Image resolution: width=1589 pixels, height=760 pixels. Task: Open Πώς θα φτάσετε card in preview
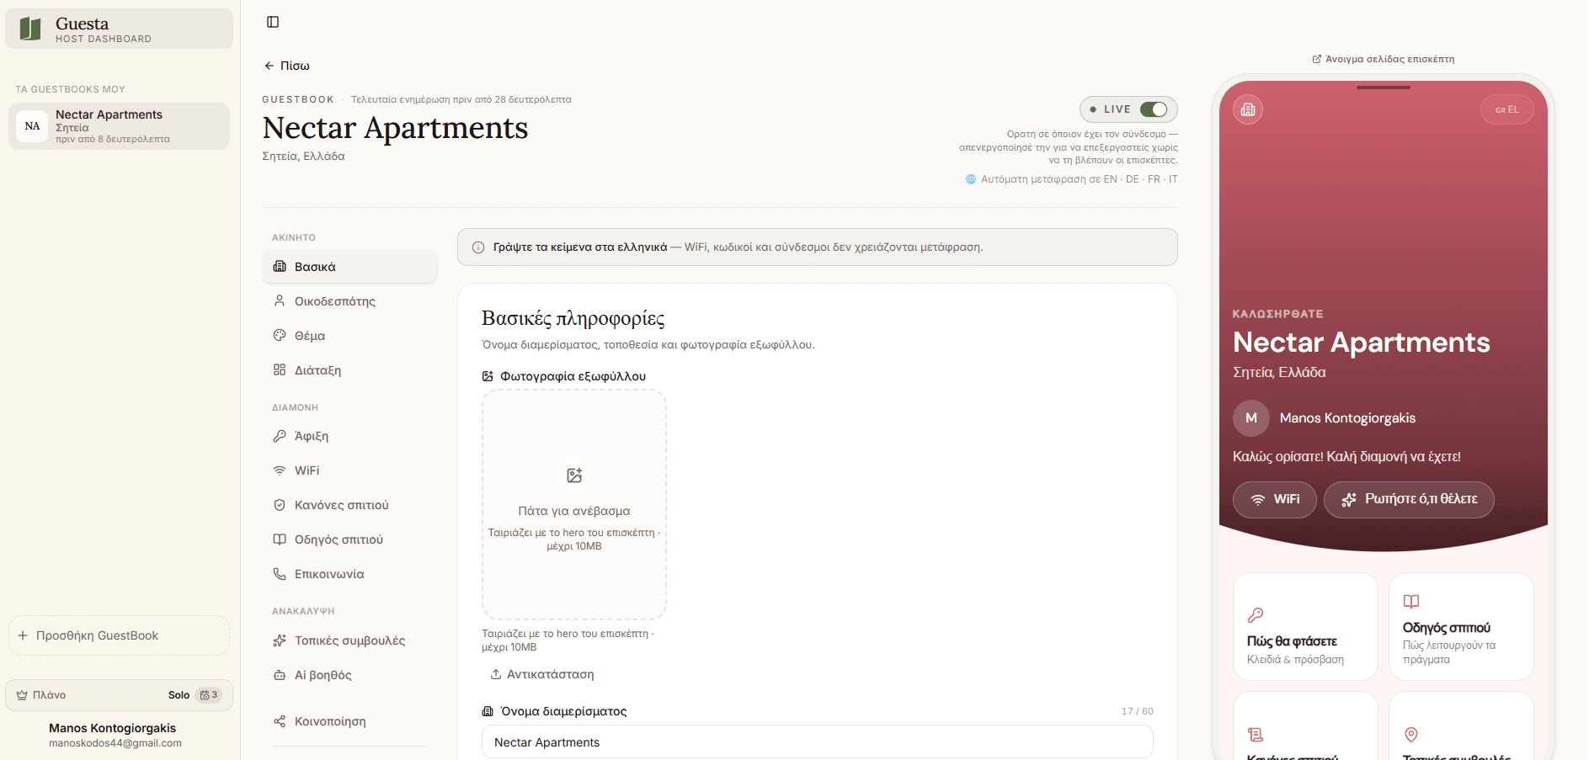1305,626
